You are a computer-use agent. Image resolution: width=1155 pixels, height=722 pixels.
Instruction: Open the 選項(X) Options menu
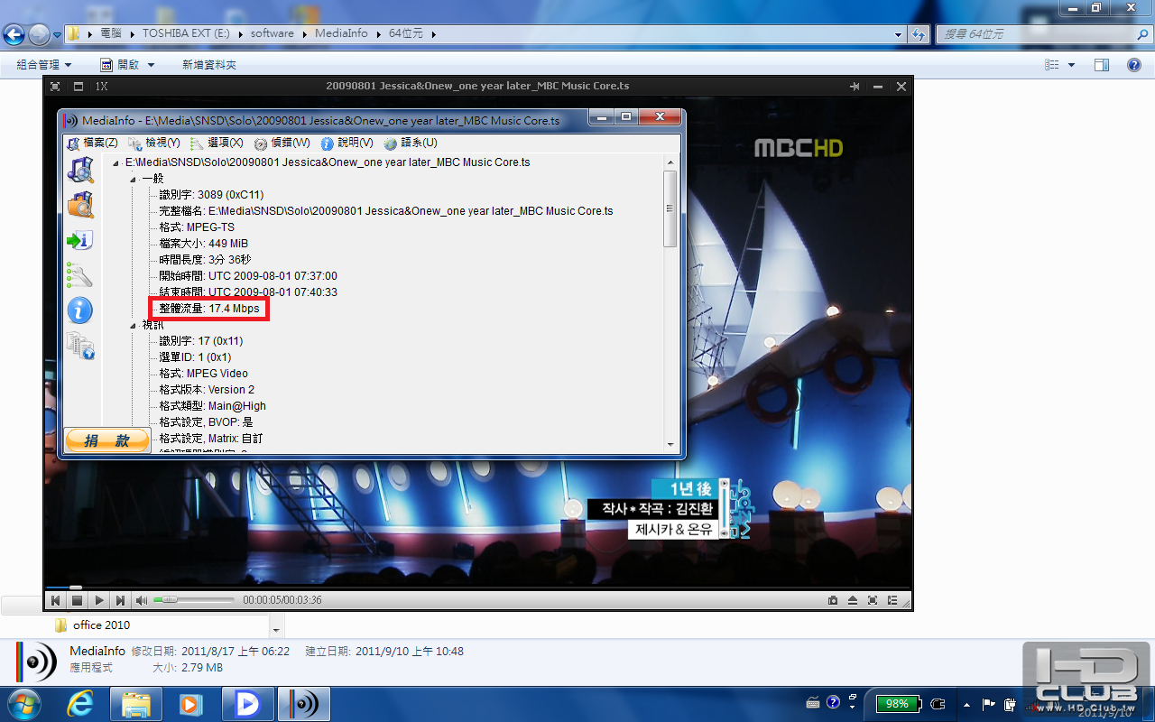tap(217, 143)
